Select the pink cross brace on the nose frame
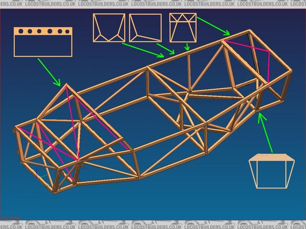 [x=48, y=143]
